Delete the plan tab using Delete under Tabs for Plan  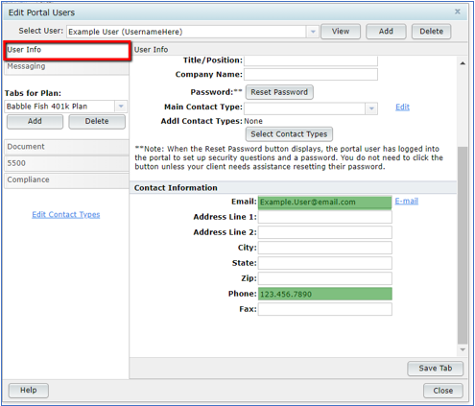[97, 122]
